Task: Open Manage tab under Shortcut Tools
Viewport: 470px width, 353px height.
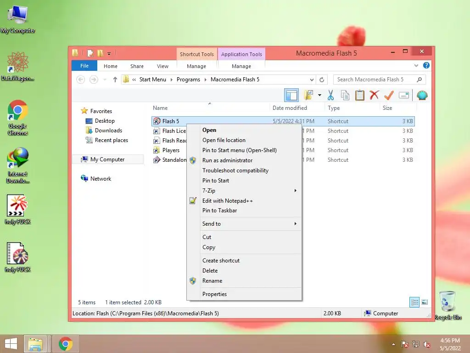Action: pos(196,66)
